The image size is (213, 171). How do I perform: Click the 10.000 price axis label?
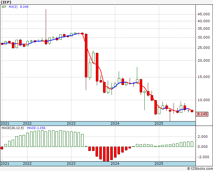(x=204, y=100)
